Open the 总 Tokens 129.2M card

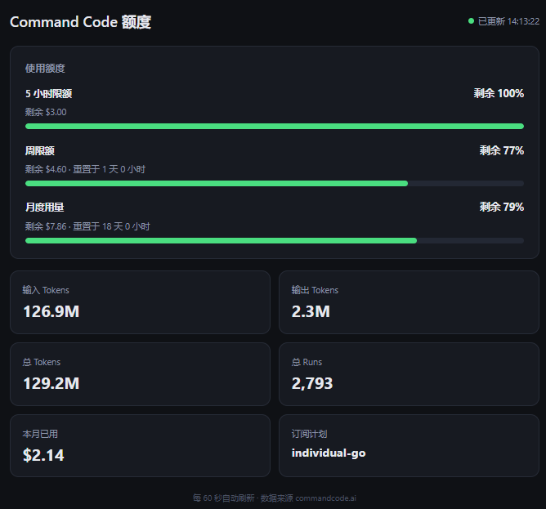click(140, 374)
